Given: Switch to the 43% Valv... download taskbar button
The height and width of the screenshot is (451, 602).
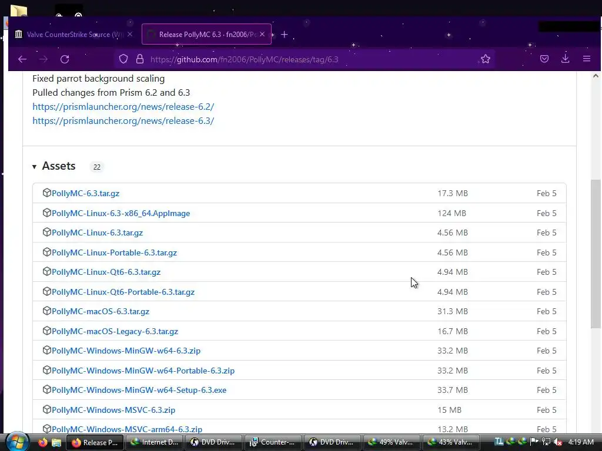Looking at the screenshot, I should pos(451,442).
